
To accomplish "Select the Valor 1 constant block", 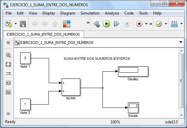I will click(25, 58).
